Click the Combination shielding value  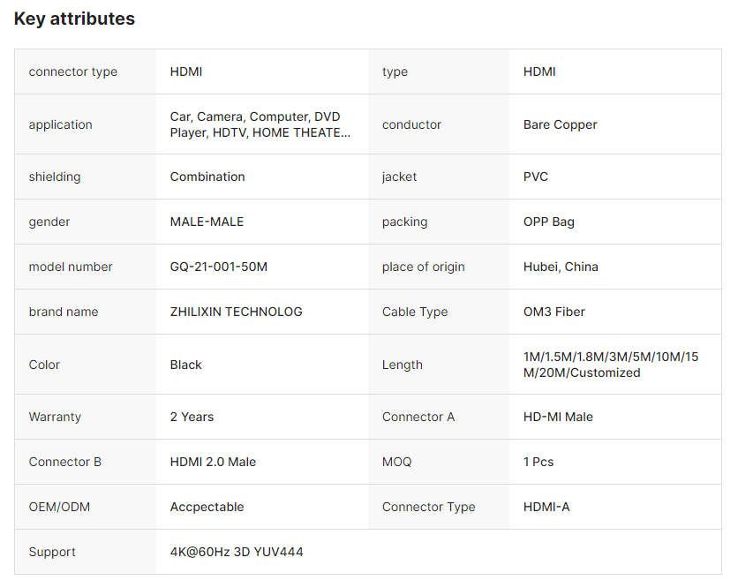coord(207,177)
